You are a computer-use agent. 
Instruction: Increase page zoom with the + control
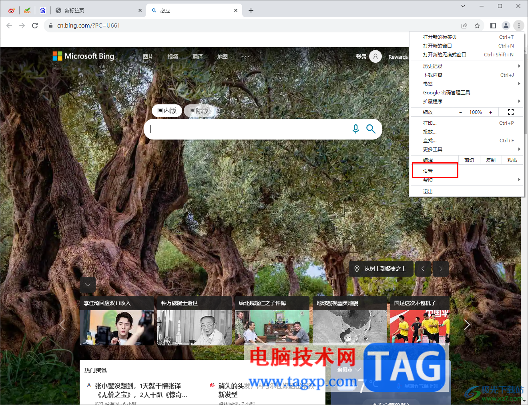pyautogui.click(x=490, y=112)
